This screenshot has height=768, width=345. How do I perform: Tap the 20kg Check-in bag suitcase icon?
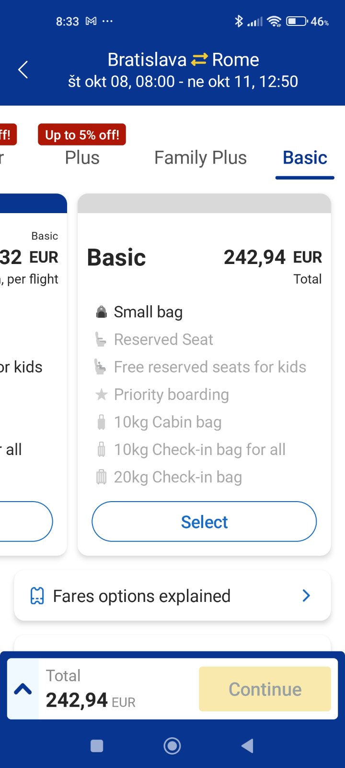pos(101,477)
